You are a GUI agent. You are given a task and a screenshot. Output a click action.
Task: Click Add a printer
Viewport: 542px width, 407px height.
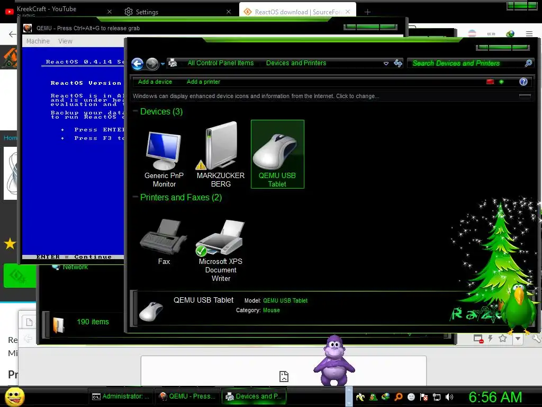tap(203, 82)
